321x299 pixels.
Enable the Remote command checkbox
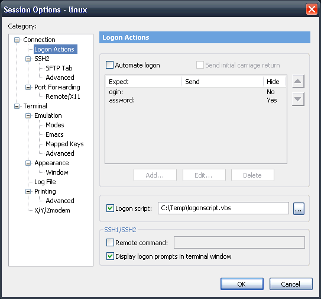[110, 243]
